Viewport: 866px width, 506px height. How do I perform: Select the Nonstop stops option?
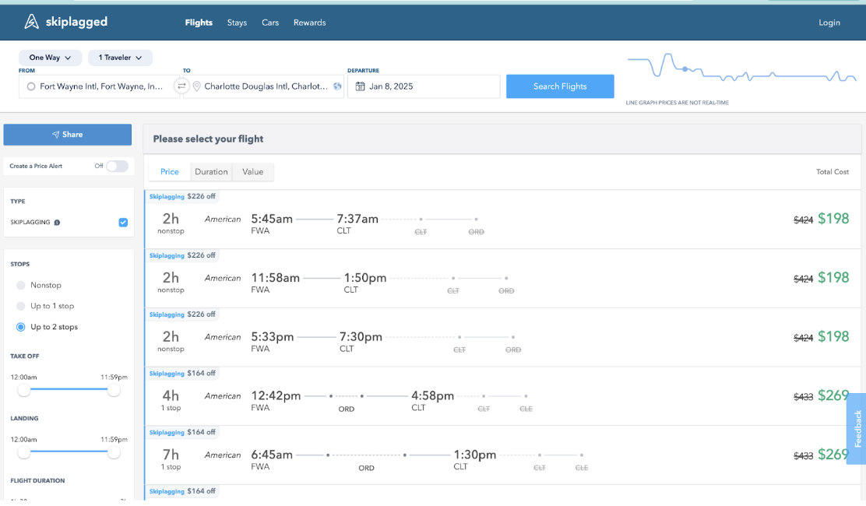pyautogui.click(x=21, y=286)
